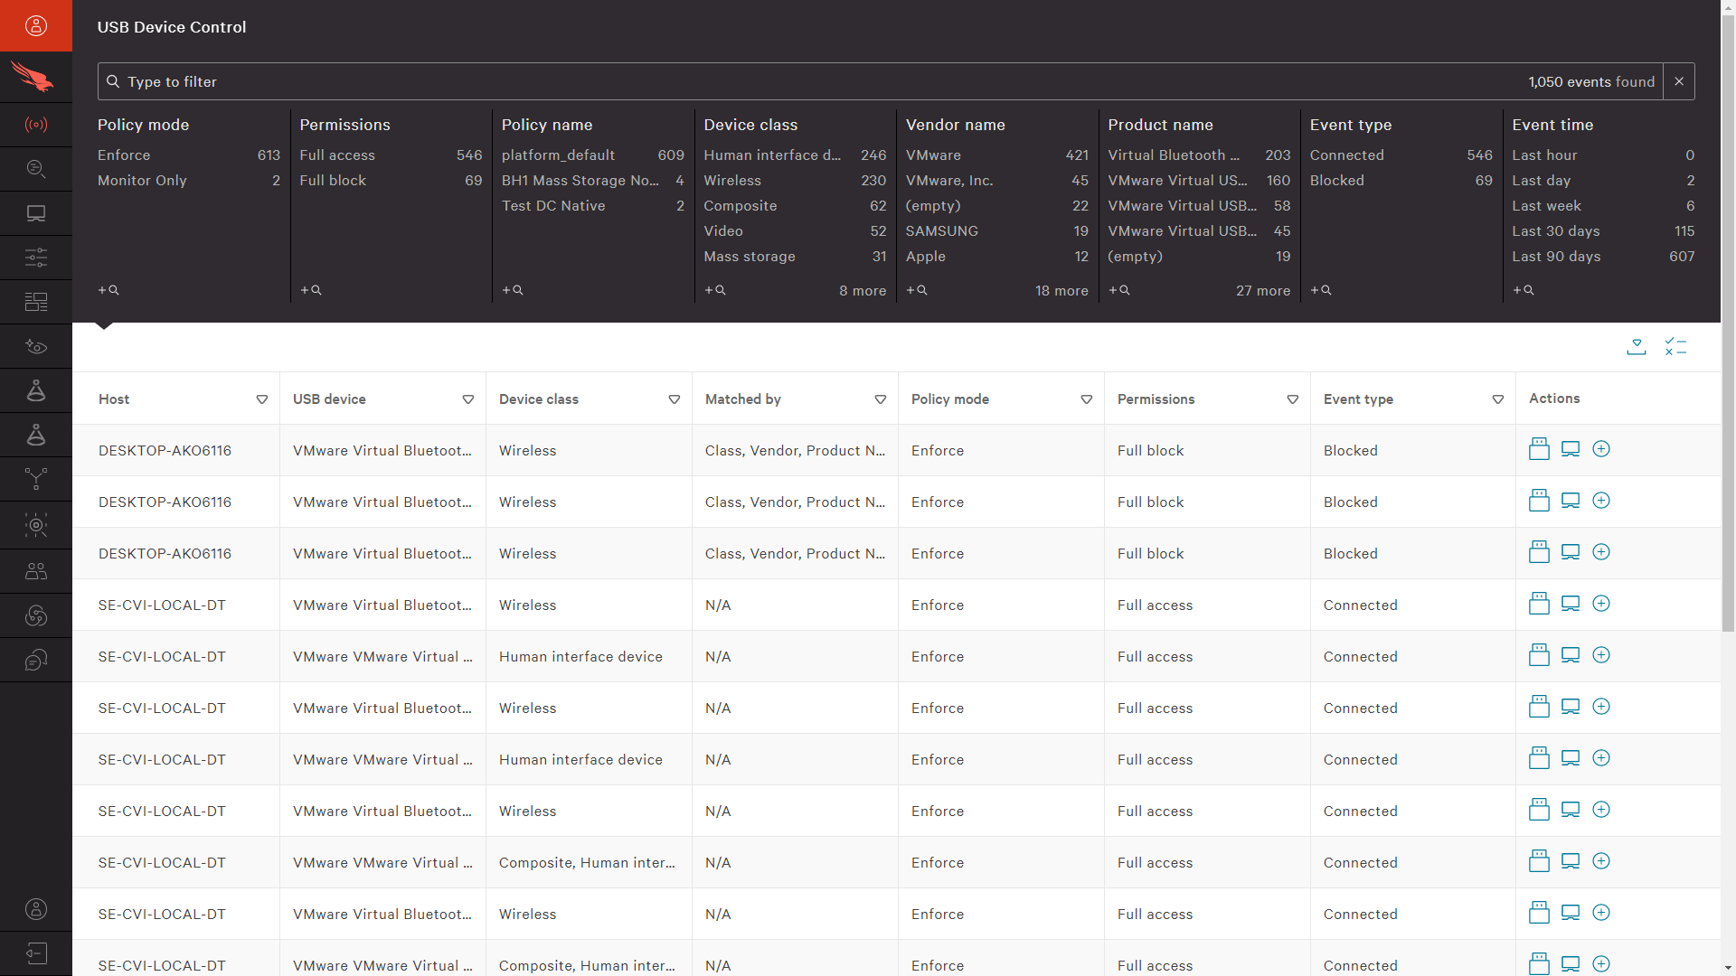
Task: Click the host filter icon
Action: click(261, 399)
